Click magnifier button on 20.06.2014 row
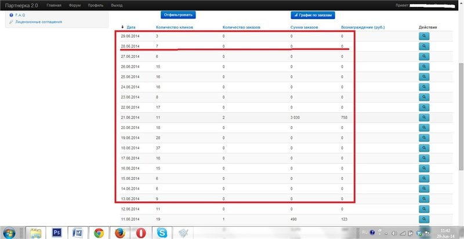Viewport: 464px width, 239px height. 424,128
